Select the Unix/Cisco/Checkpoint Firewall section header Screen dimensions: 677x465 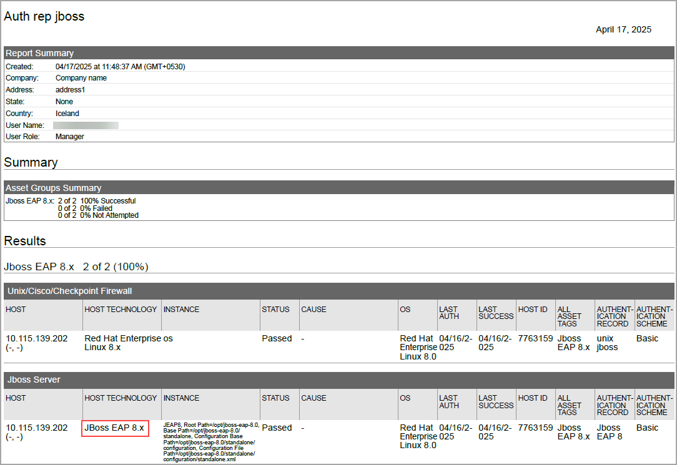[339, 291]
